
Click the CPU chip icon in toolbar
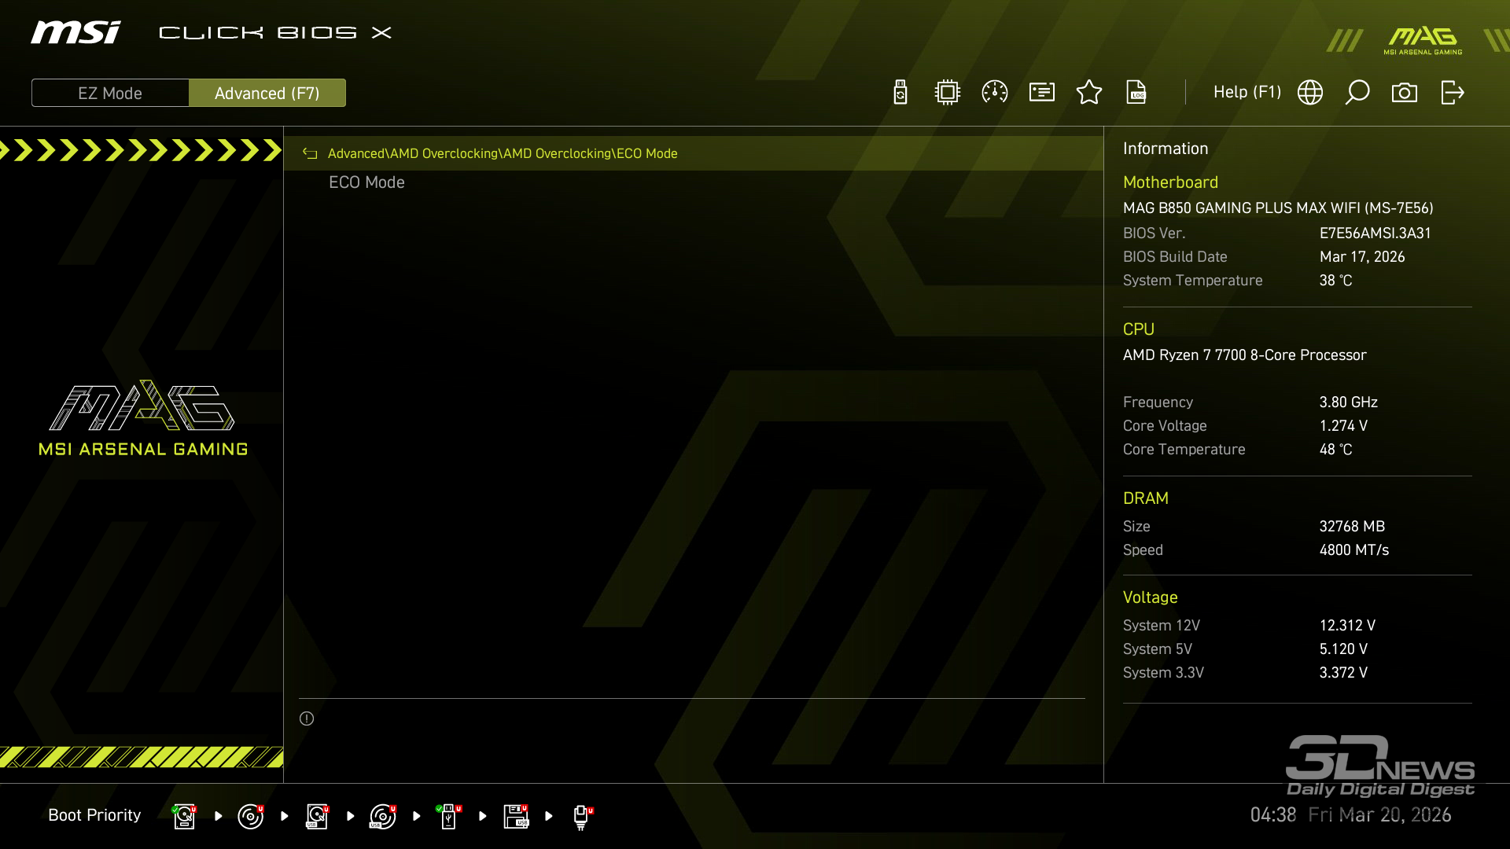948,93
